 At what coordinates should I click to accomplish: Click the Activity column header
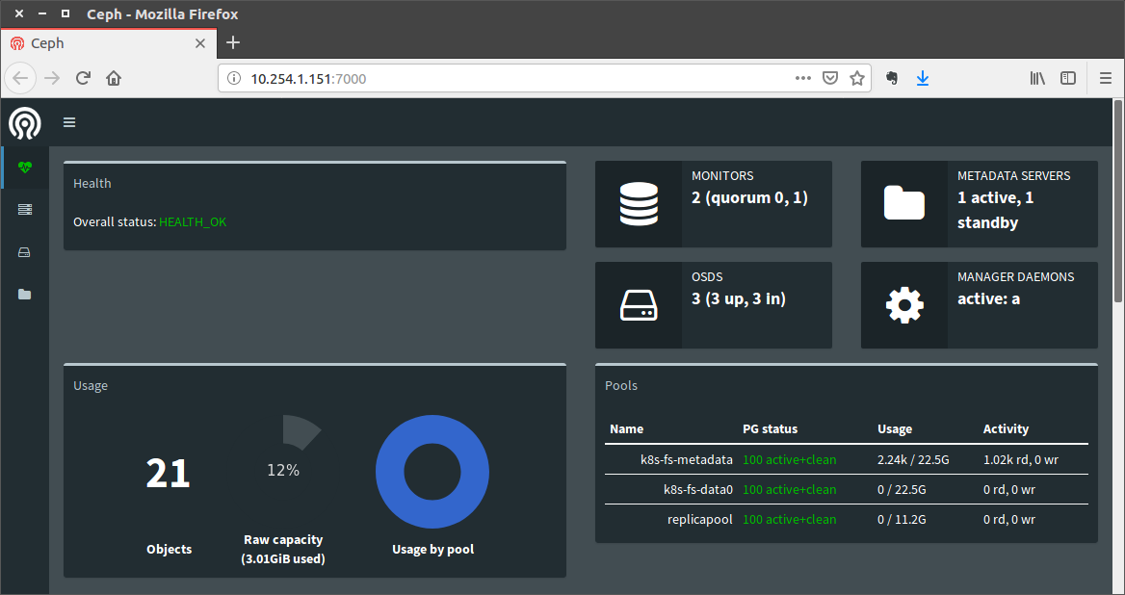1006,428
